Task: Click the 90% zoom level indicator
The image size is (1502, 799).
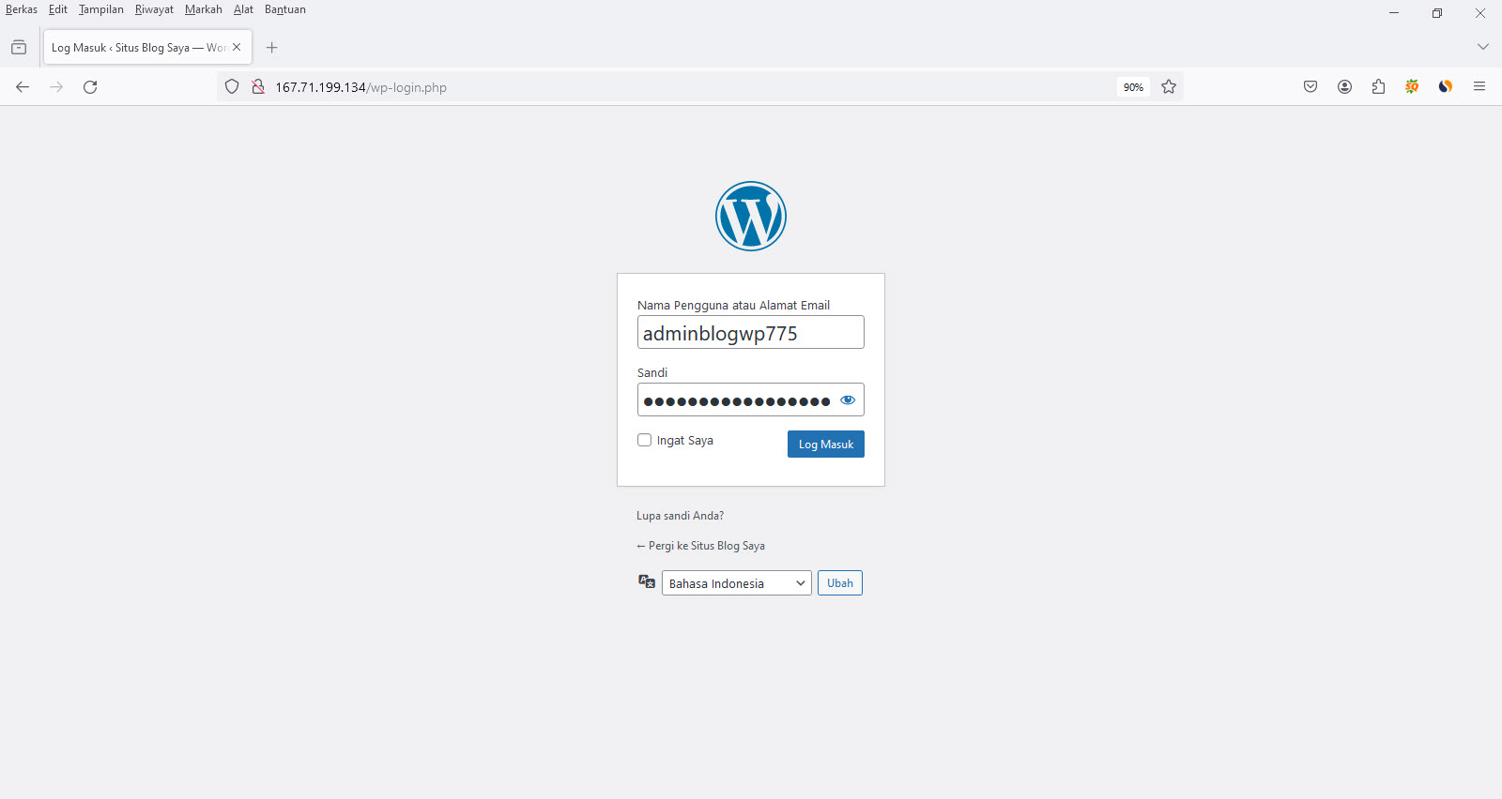Action: coord(1133,87)
